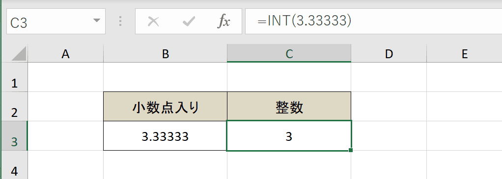Select row 2 header
502x179 pixels.
[x=14, y=107]
